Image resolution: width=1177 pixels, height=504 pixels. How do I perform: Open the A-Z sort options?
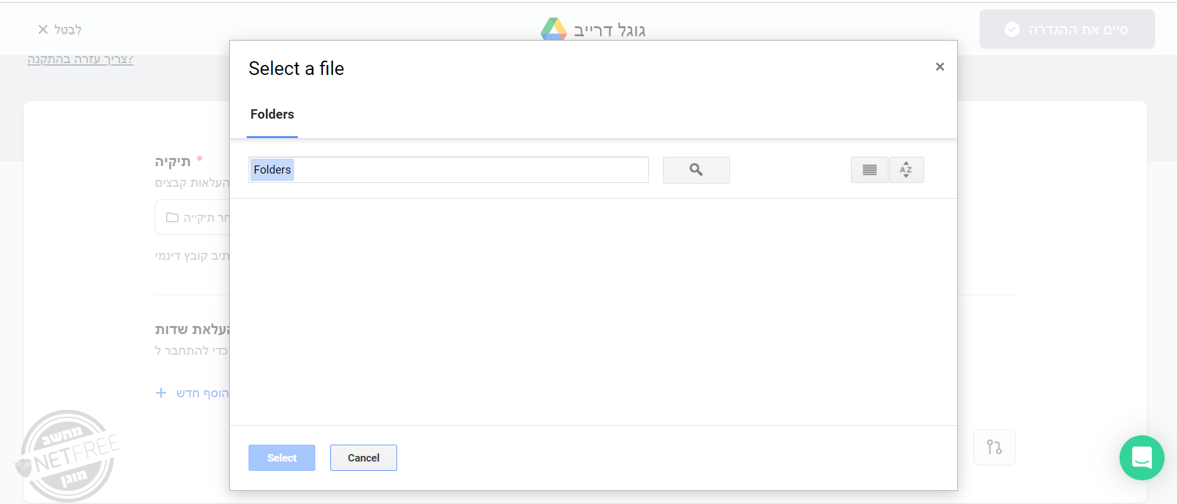click(906, 170)
